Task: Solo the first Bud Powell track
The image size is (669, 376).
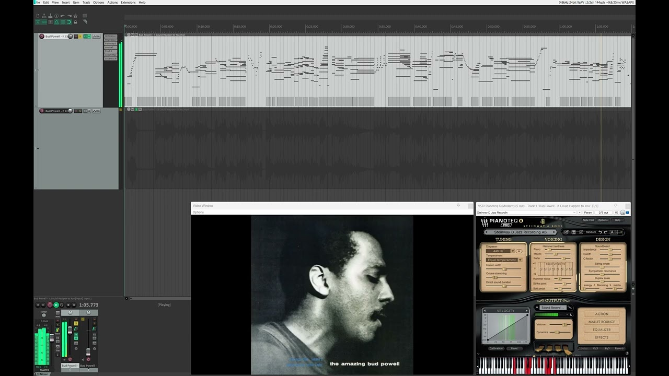Action: [x=80, y=36]
